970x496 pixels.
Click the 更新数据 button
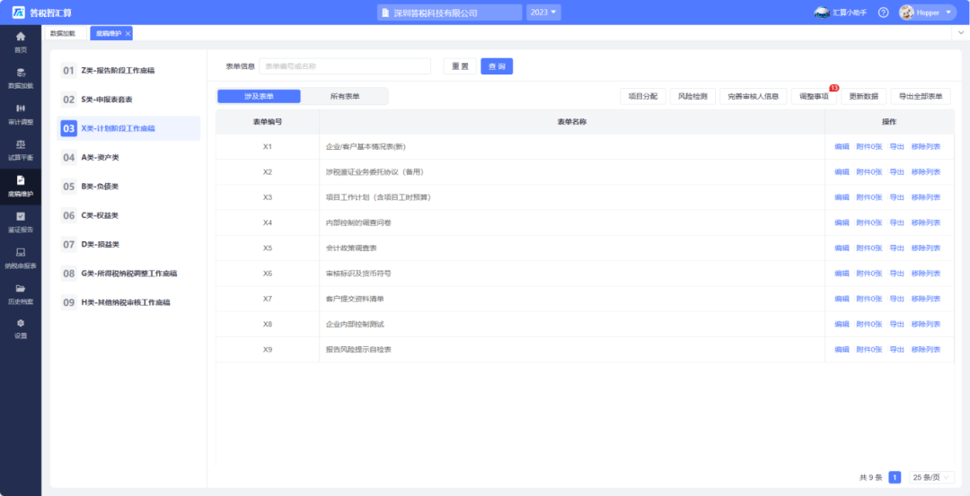(x=864, y=96)
